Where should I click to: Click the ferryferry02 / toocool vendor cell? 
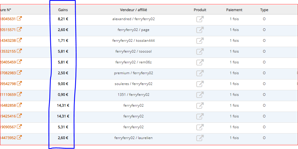[133, 51]
